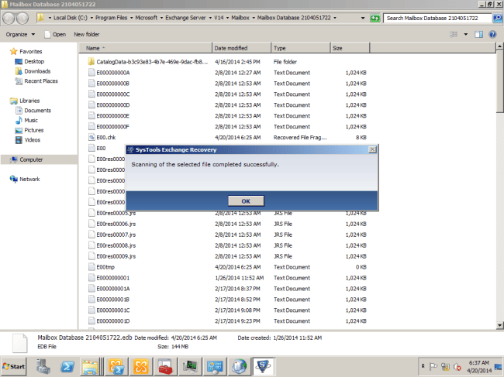Viewport: 504px width, 377px height.
Task: Click the Explorer forward navigation arrow
Action: tap(22, 18)
